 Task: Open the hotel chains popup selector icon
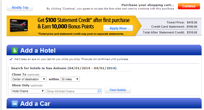99,91
